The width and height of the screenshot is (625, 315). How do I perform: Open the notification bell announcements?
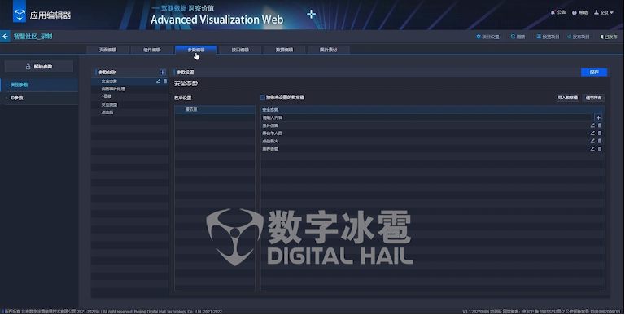pyautogui.click(x=553, y=12)
